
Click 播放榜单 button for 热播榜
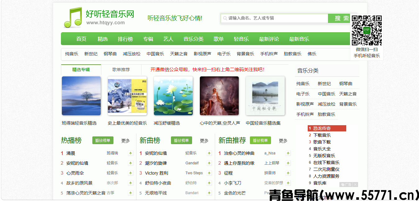pos(103,140)
